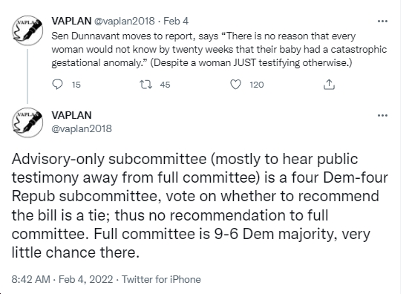Screen dimensions: 409x294
Task: View the 45 retweets count
Action: pos(165,85)
